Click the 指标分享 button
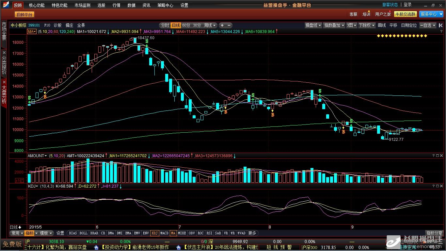Viewport: 446px width, 251px height. click(x=435, y=233)
